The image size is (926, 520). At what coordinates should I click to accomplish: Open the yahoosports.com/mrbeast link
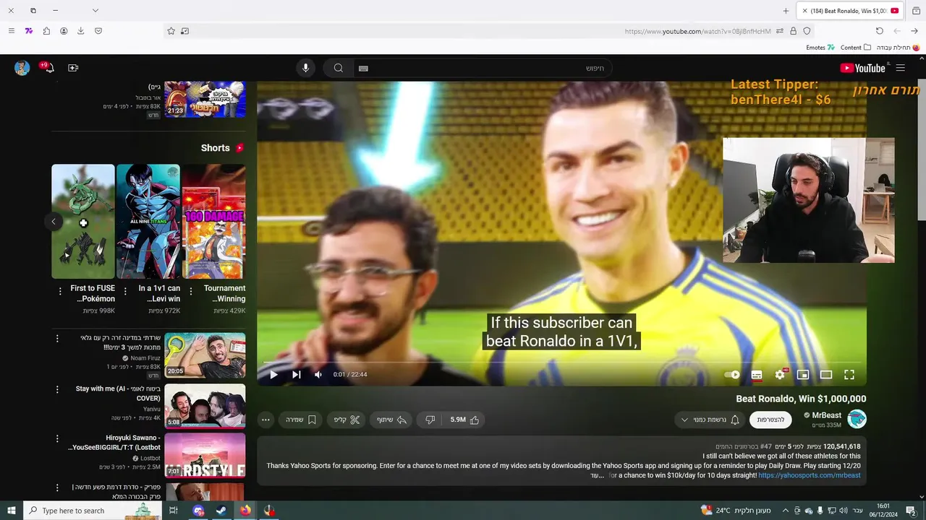[x=809, y=475]
